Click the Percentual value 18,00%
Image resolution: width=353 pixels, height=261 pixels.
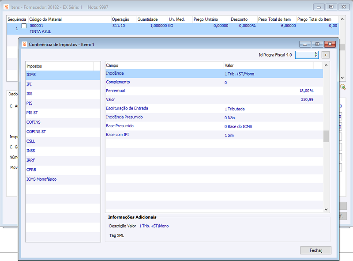coord(306,91)
